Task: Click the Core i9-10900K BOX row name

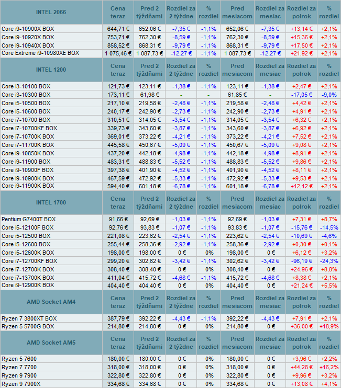Action: click(28, 179)
